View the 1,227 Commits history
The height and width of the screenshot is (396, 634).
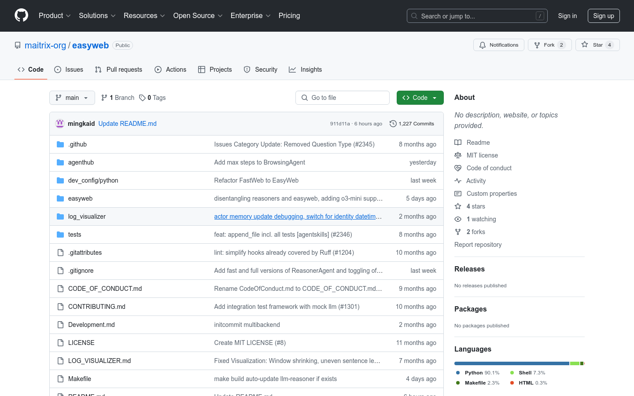[x=412, y=124]
